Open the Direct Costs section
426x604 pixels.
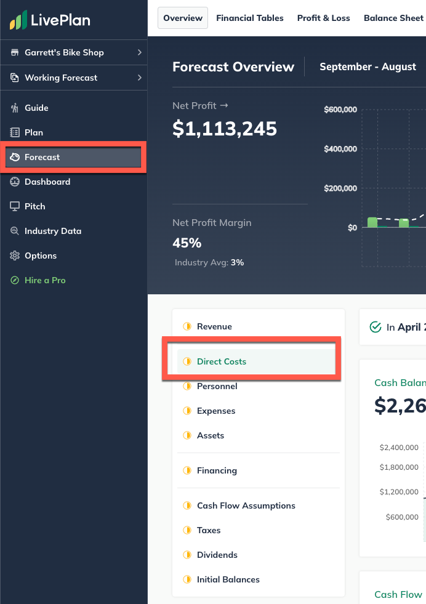(x=259, y=361)
